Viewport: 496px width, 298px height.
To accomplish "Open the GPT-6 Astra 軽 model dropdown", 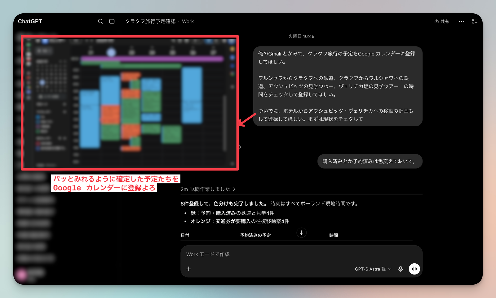I will click(x=373, y=269).
